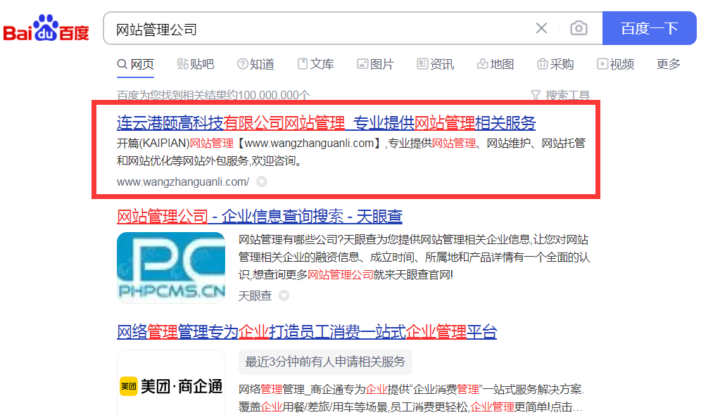The width and height of the screenshot is (701, 415).
Task: Click the 百度一下 search button
Action: pyautogui.click(x=649, y=28)
